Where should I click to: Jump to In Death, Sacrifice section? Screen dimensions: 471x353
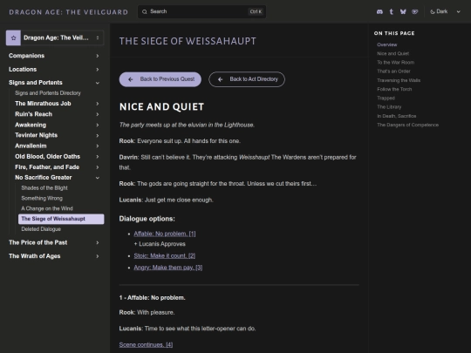(x=397, y=116)
